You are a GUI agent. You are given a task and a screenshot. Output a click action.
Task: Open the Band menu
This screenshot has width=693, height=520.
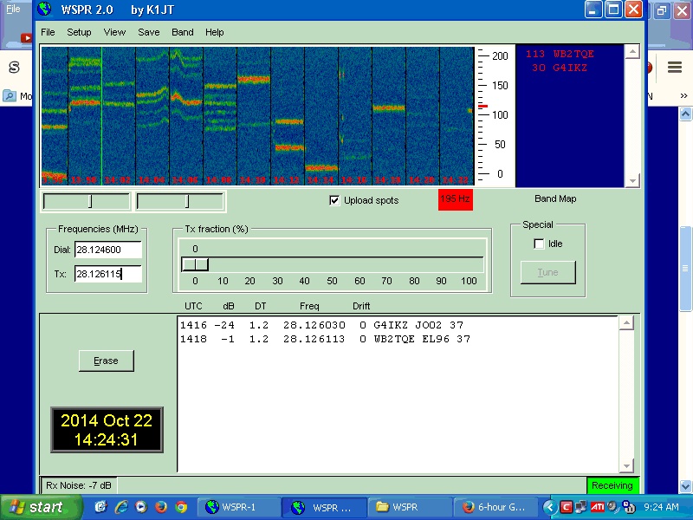183,32
